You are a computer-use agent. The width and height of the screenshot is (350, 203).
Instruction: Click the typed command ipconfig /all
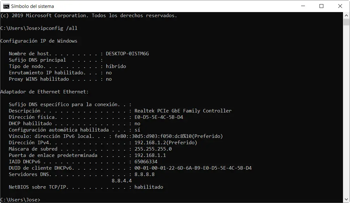59,28
